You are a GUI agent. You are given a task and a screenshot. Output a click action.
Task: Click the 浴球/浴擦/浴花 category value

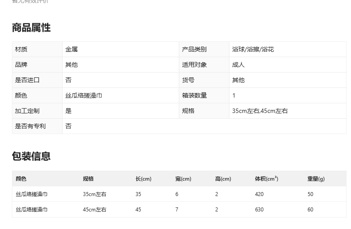(x=253, y=49)
